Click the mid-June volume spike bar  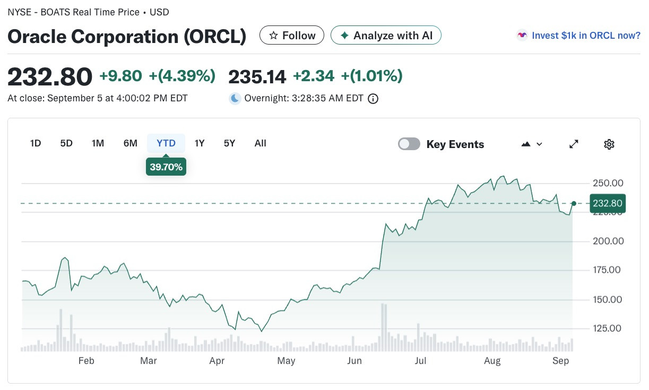click(x=383, y=327)
